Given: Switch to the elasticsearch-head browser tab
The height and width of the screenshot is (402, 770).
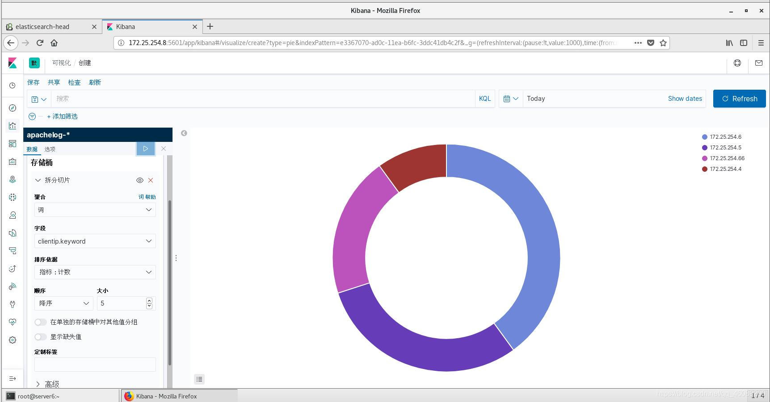Looking at the screenshot, I should click(52, 27).
